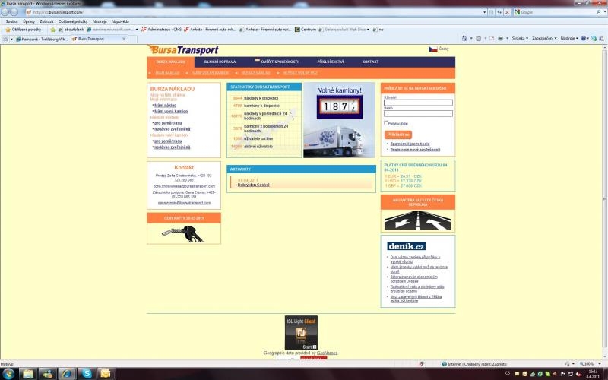Screen dimensions: 608x380
Task: Click the red Stop loading X icon
Action: point(507,12)
